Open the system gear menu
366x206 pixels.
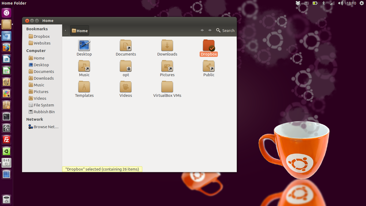pos(361,3)
